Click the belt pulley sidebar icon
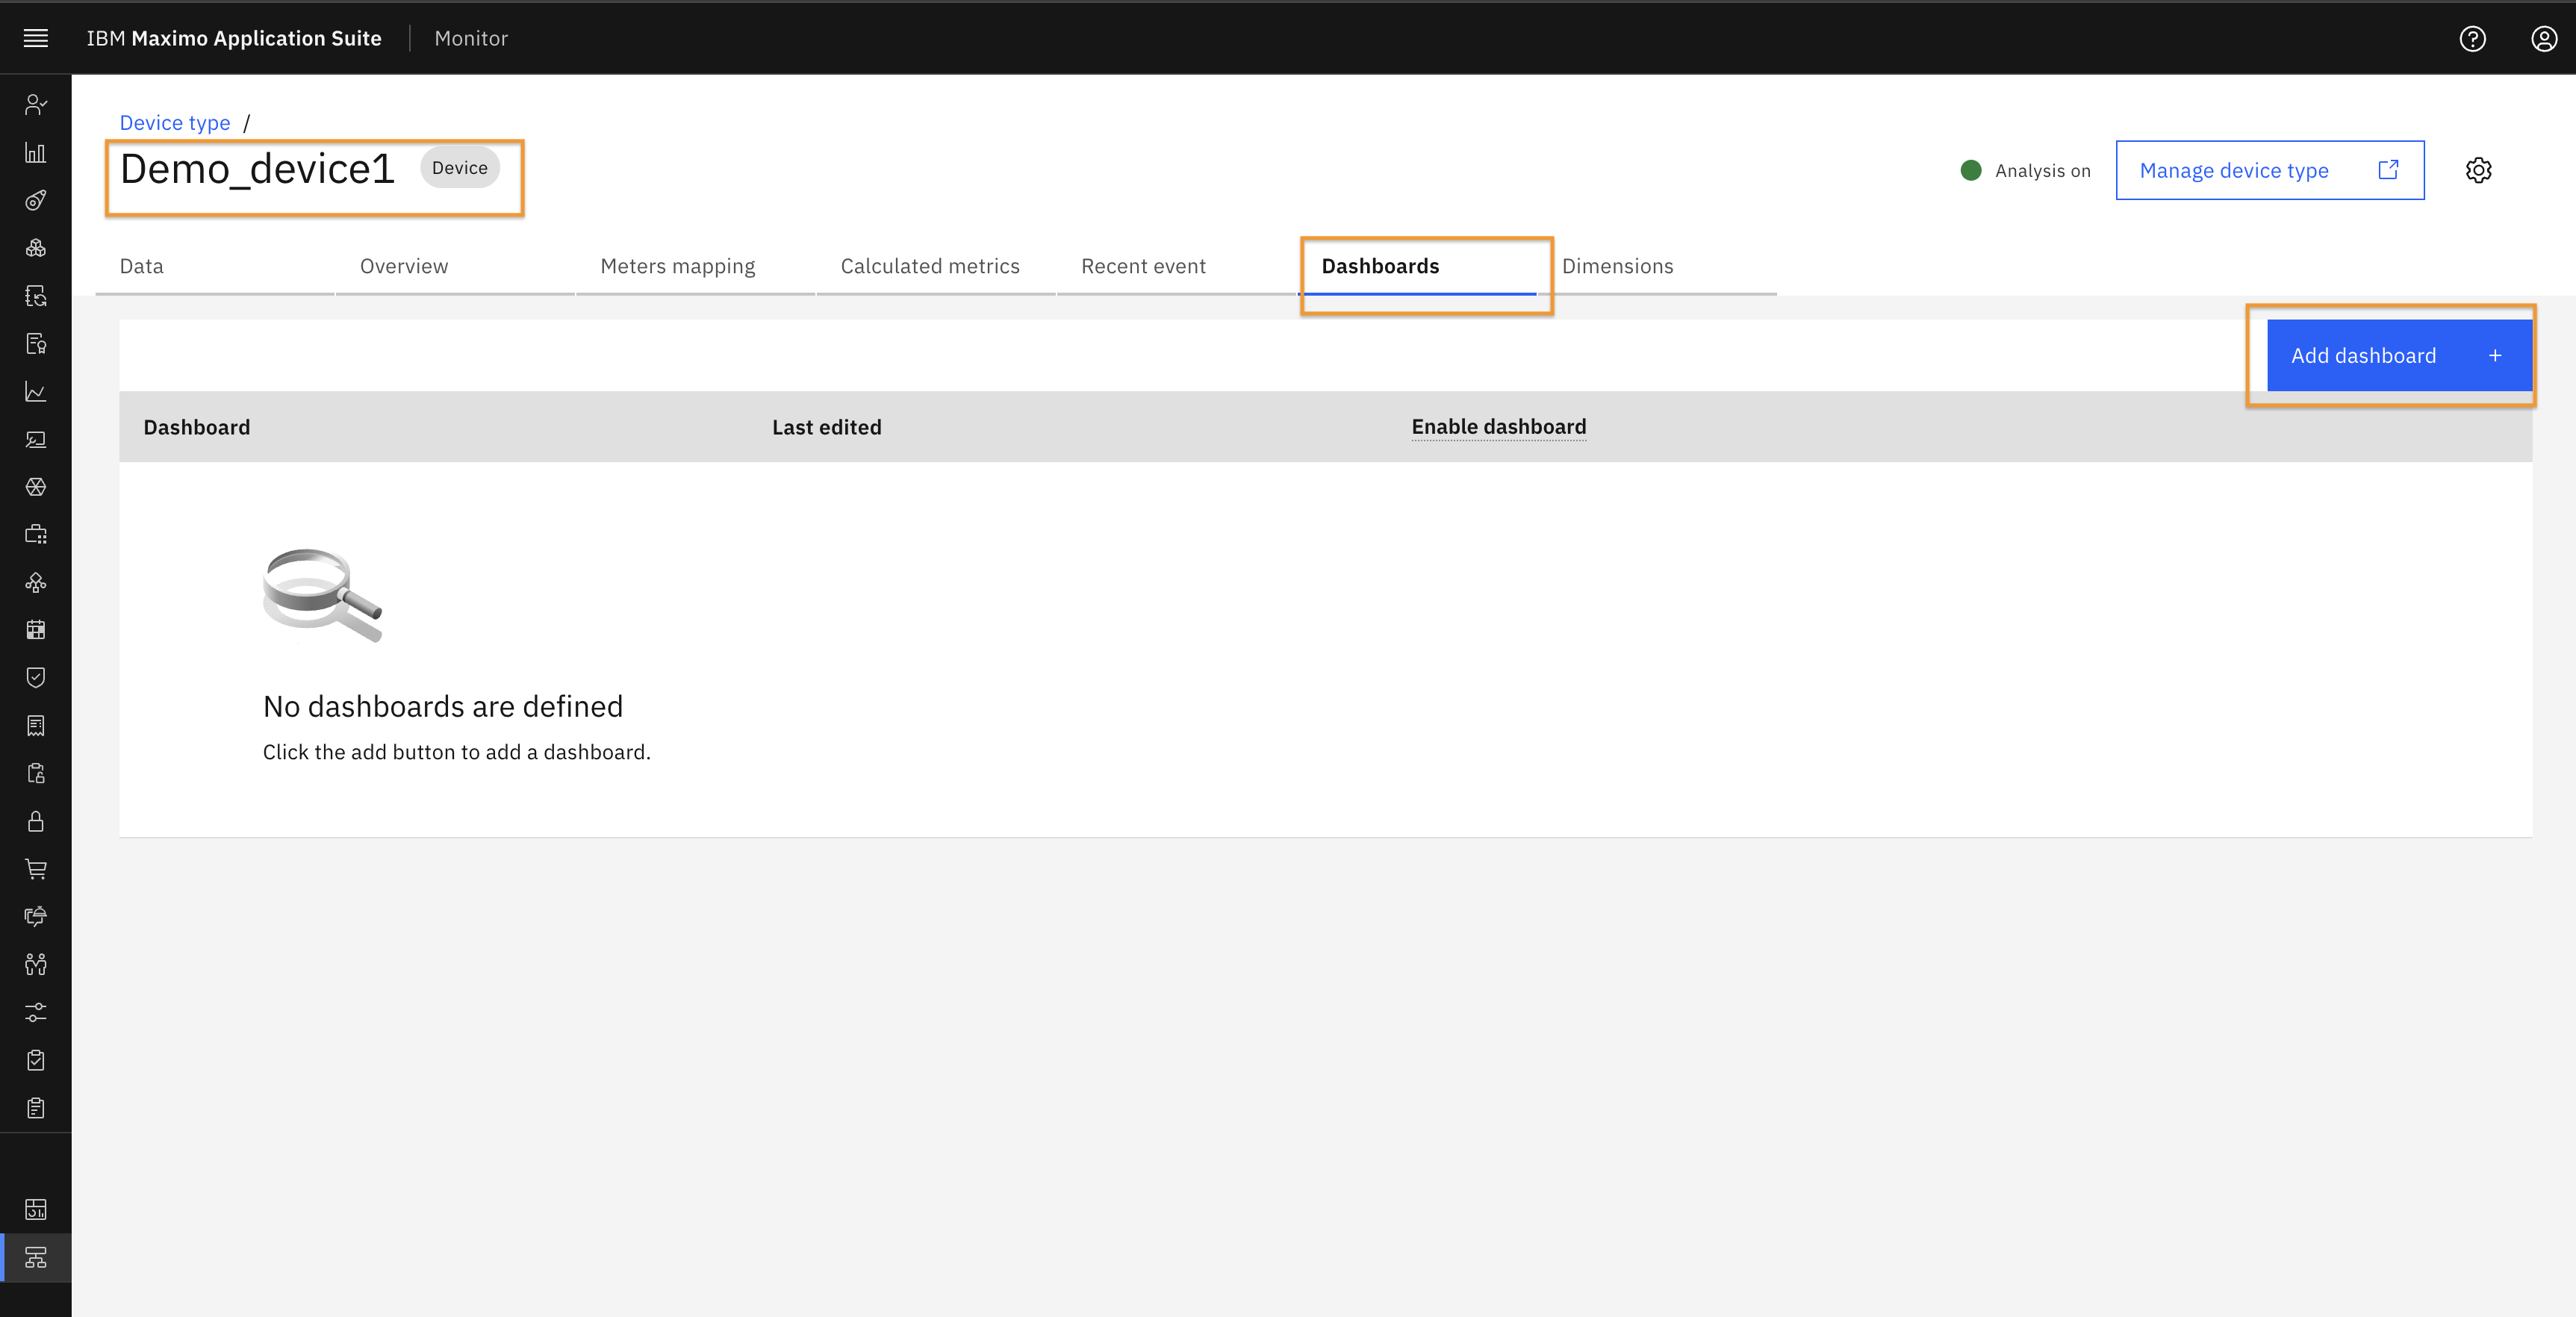Screen dimensions: 2576x1317 (36, 200)
